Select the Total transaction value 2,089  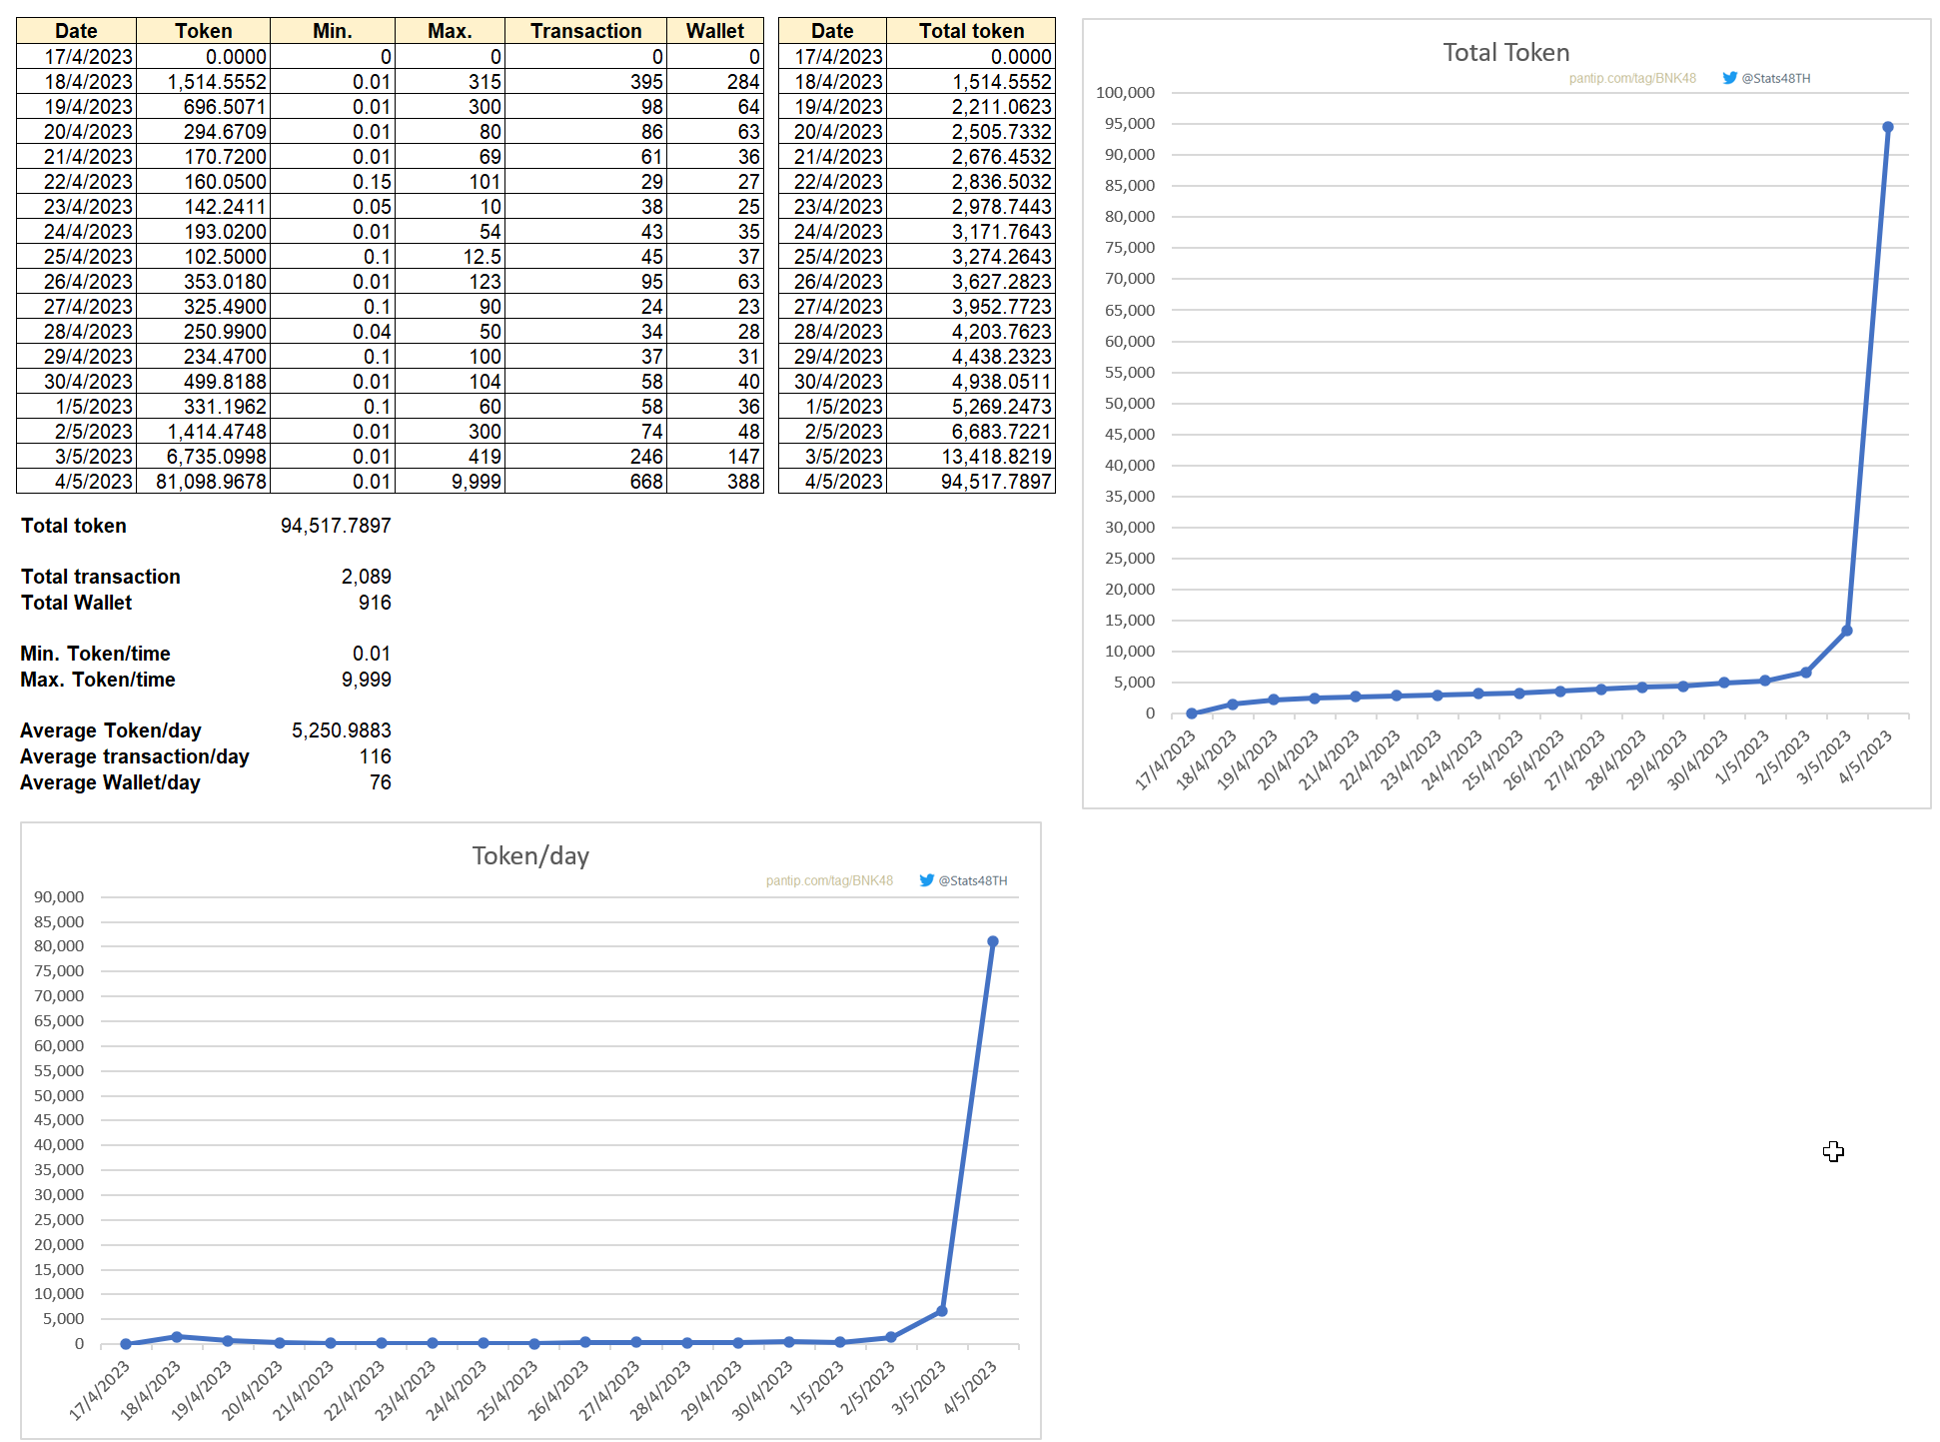366,577
